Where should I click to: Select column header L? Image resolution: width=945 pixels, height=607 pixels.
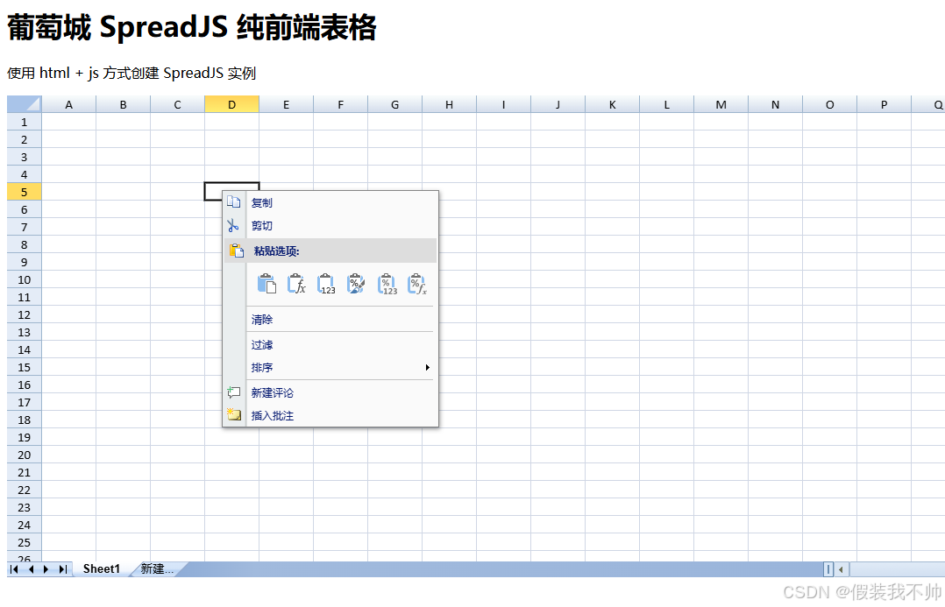click(x=666, y=105)
